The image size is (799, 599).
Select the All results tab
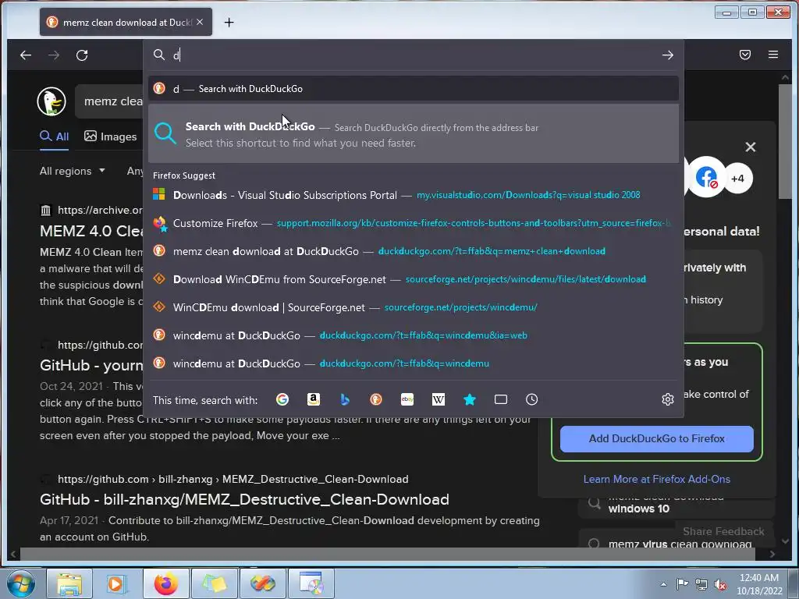point(54,136)
